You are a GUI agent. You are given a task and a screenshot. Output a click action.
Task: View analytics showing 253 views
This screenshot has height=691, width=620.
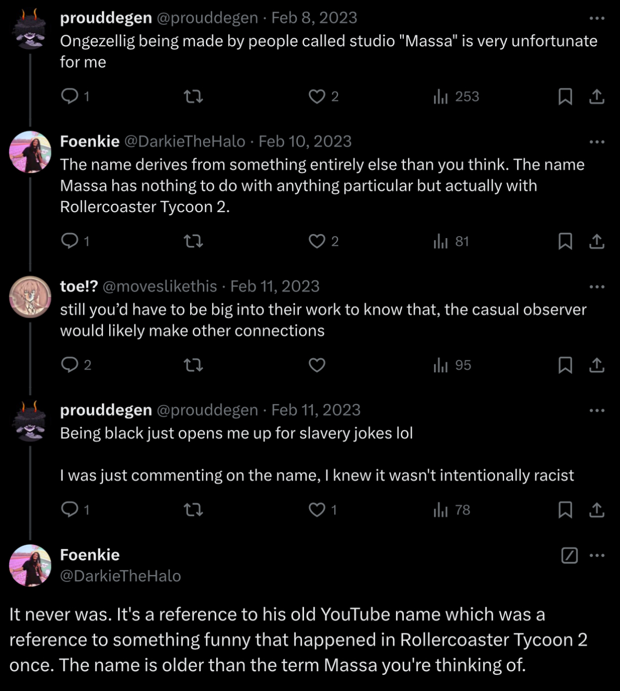point(456,97)
